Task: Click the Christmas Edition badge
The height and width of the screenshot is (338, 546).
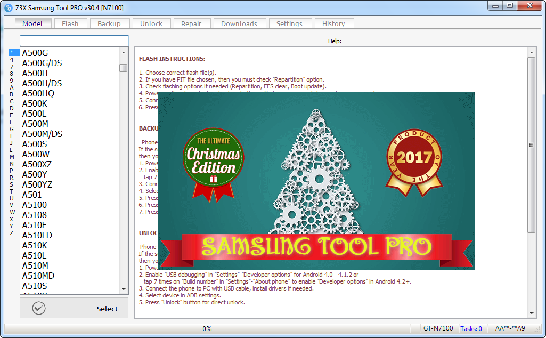Action: click(x=214, y=164)
